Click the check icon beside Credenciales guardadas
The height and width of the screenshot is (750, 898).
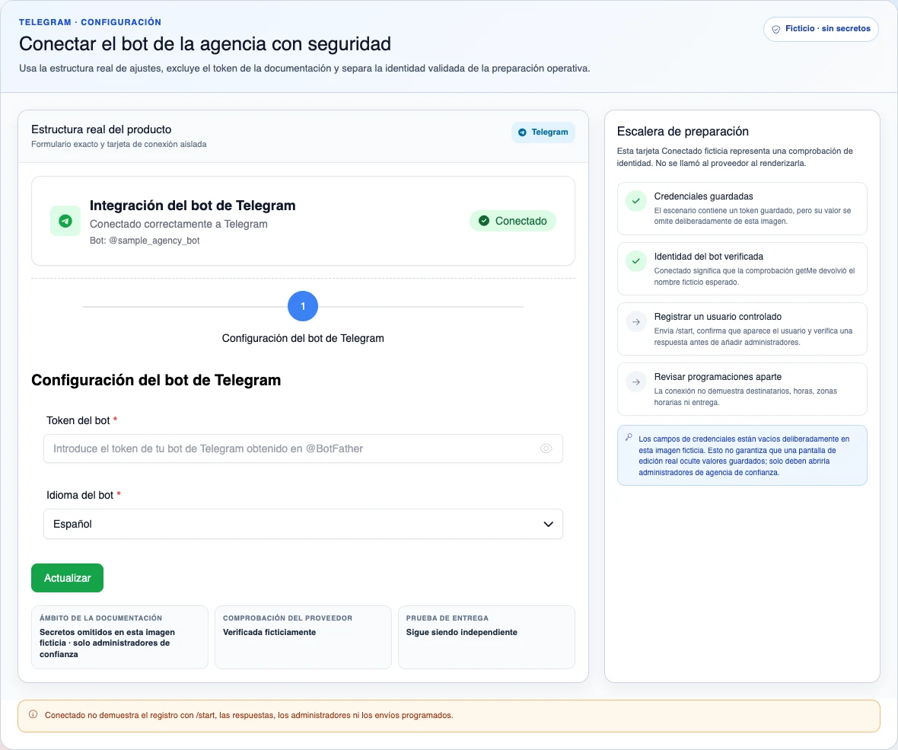(x=635, y=201)
